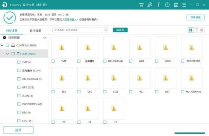This screenshot has height=136, width=209.
Task: Check the 其他 (4836) folder checkbox
Action: coord(13,54)
